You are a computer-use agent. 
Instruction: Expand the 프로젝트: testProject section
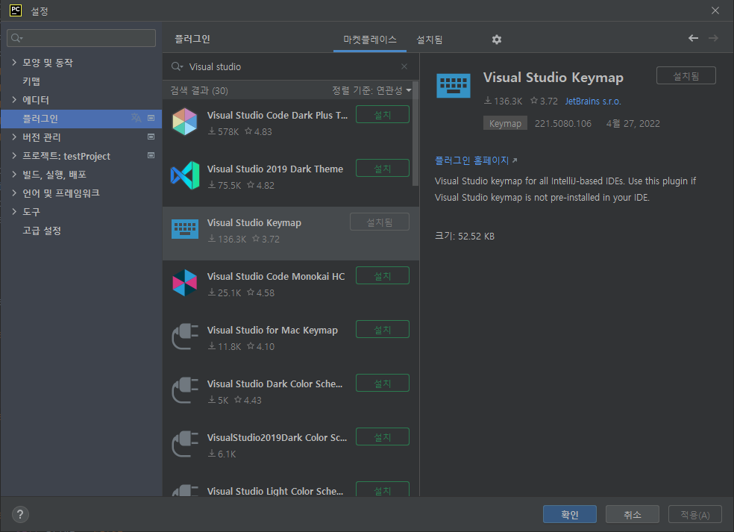click(14, 155)
